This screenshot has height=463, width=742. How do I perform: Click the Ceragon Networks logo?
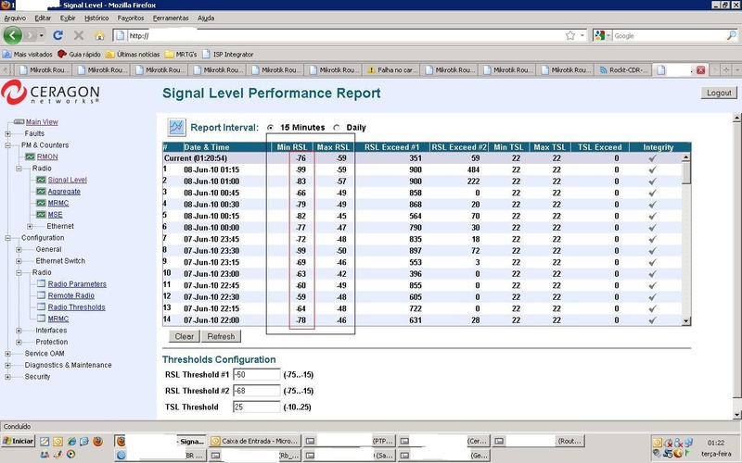tap(50, 92)
